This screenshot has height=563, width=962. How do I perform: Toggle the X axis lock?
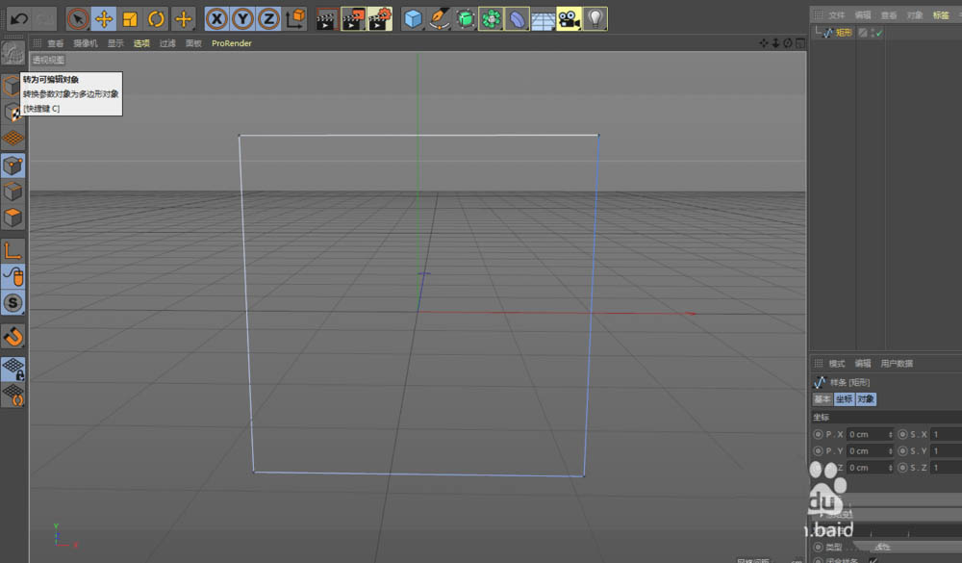[x=216, y=18]
